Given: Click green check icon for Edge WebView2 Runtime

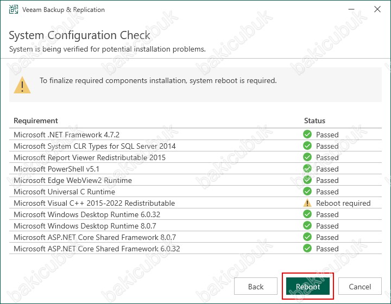Looking at the screenshot, I should (x=307, y=180).
